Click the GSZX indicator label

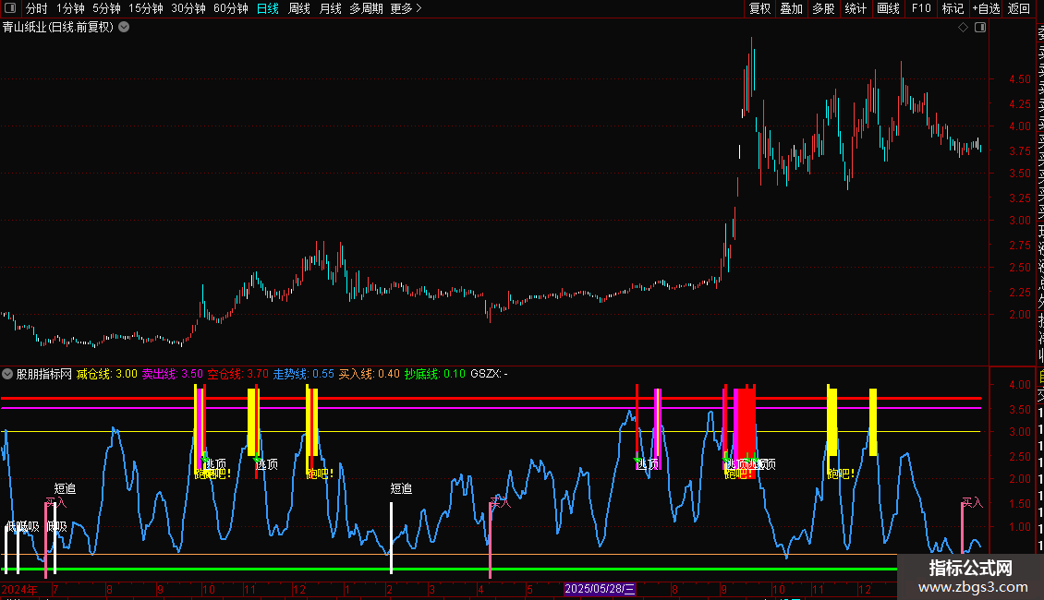click(x=489, y=374)
